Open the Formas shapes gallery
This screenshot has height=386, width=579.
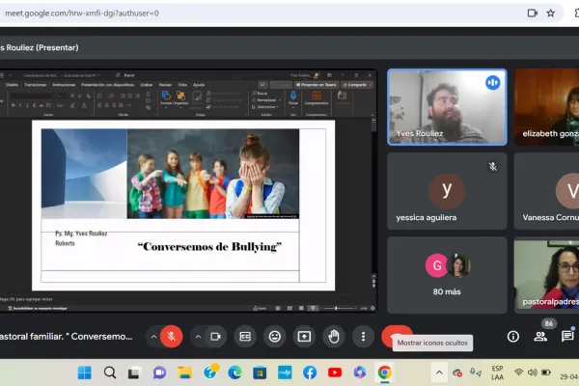[x=166, y=98]
